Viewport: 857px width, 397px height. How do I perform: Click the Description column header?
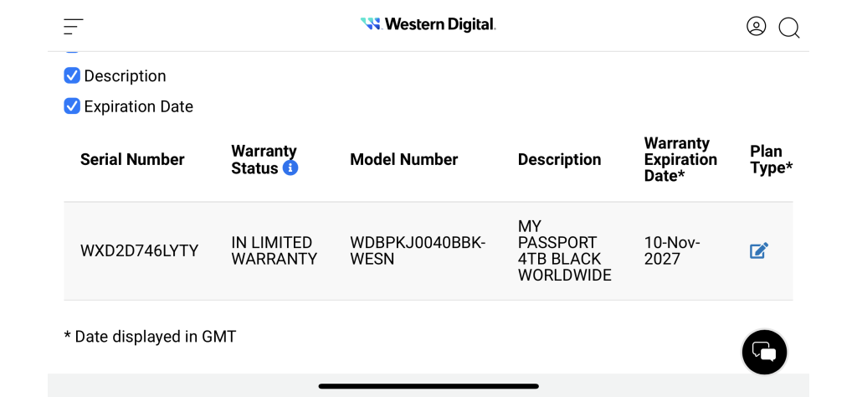(559, 160)
